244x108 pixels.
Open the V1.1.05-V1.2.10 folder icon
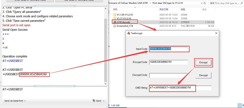[115, 15]
